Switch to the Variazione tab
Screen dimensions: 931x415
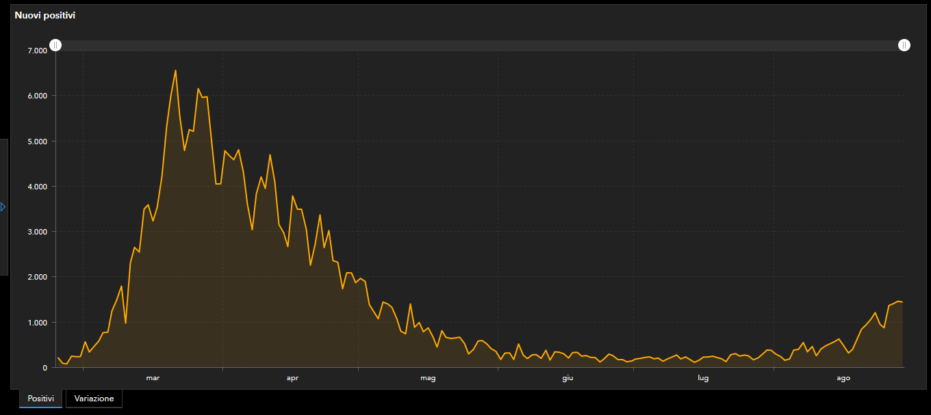click(94, 399)
